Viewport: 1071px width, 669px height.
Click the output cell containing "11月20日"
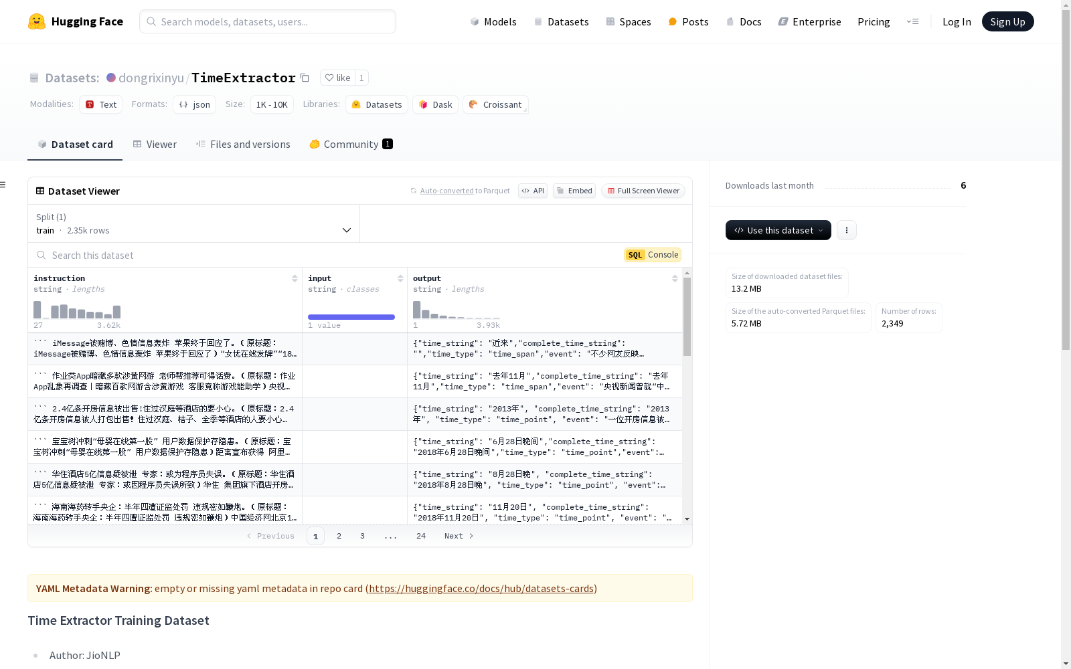pos(545,510)
